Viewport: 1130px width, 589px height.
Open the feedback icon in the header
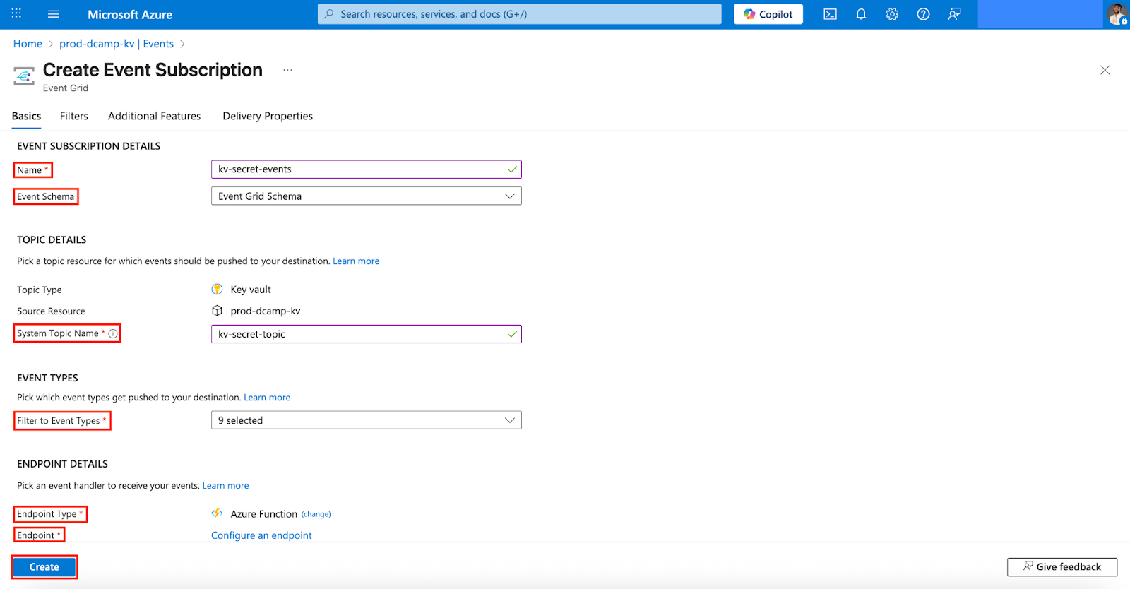pos(954,14)
